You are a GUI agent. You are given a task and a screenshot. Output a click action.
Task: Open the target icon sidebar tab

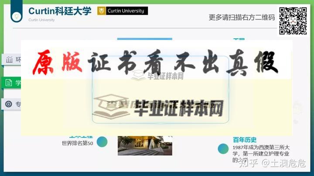(x=11, y=104)
